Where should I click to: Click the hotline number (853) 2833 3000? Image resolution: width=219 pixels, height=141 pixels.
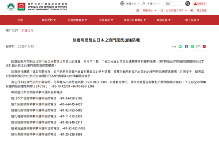(x=96, y=82)
